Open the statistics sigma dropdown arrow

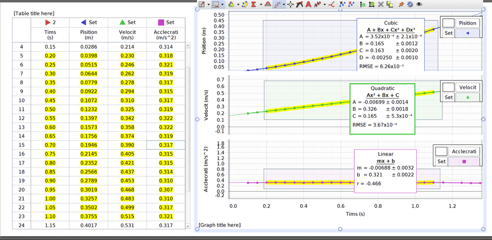coord(260,4)
